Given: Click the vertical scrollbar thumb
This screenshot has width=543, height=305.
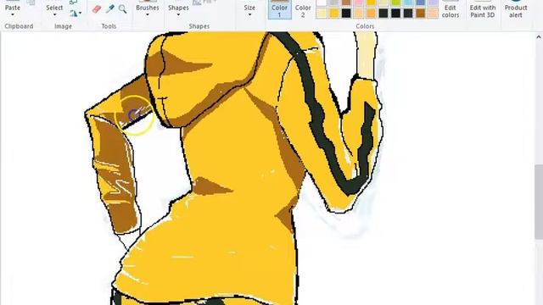Looking at the screenshot, I should [539, 202].
